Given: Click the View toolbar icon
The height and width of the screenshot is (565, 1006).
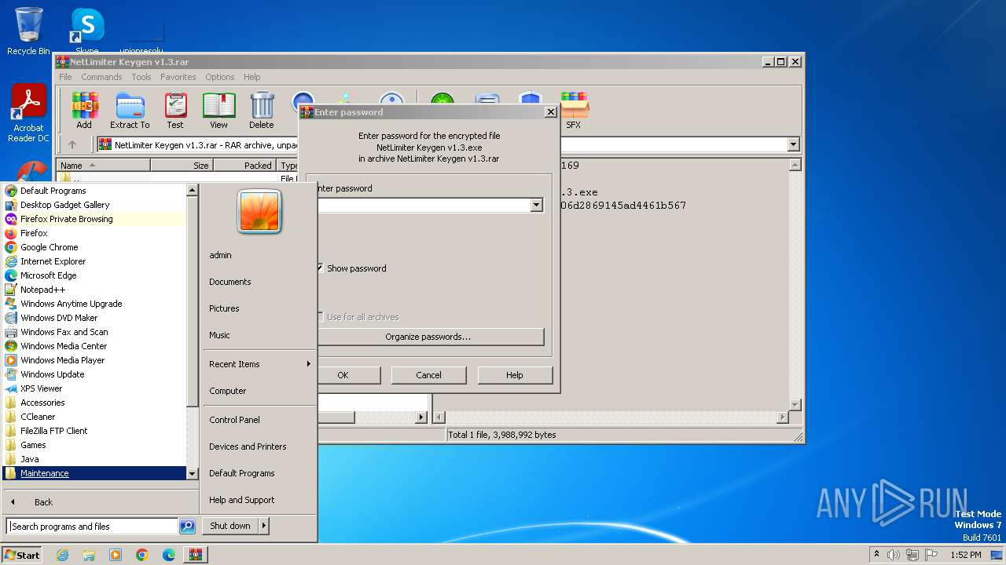Looking at the screenshot, I should (218, 111).
